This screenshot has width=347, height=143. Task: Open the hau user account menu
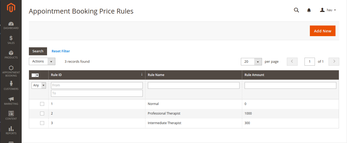click(328, 10)
